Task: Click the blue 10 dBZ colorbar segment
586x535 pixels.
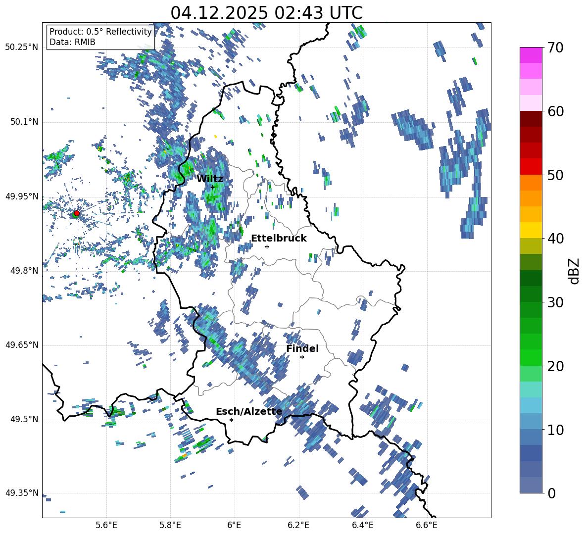Action: click(x=531, y=421)
